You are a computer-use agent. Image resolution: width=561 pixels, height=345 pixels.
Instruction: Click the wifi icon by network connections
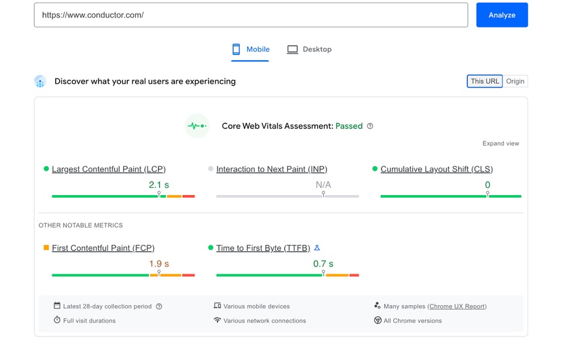[x=218, y=320]
